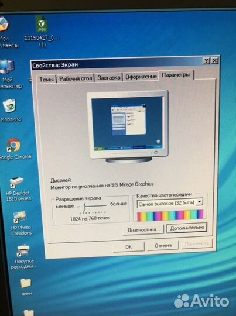Select the Корзина recycle bin icon

click(11, 110)
